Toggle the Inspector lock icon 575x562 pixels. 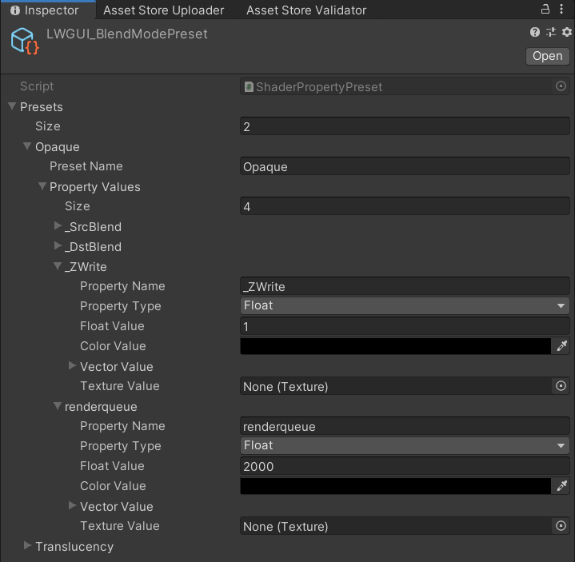click(545, 10)
